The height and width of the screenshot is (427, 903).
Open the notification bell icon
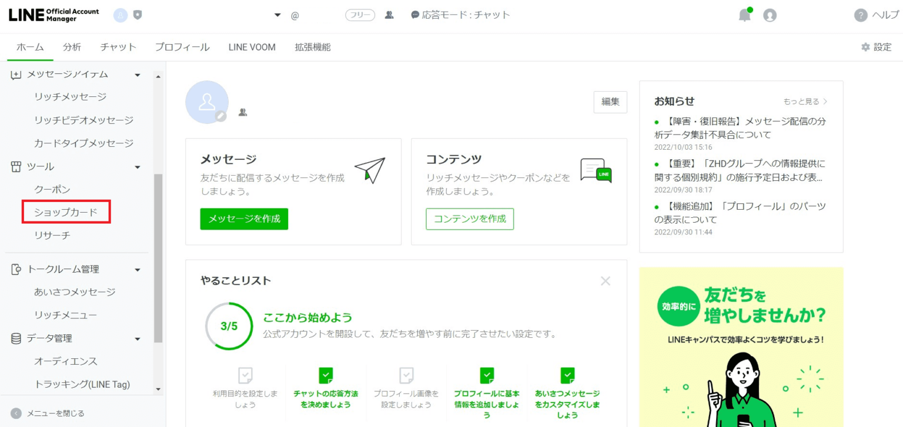click(744, 15)
